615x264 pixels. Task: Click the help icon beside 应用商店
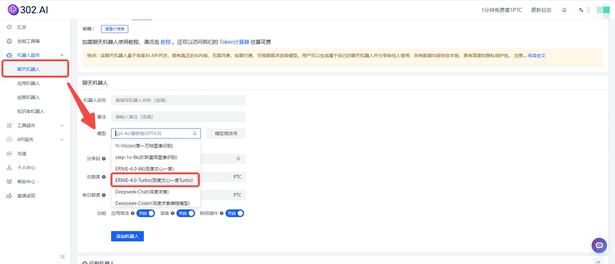click(x=132, y=214)
